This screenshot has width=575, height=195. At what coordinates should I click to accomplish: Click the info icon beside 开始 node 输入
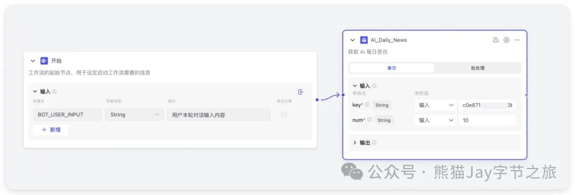[x=55, y=91]
